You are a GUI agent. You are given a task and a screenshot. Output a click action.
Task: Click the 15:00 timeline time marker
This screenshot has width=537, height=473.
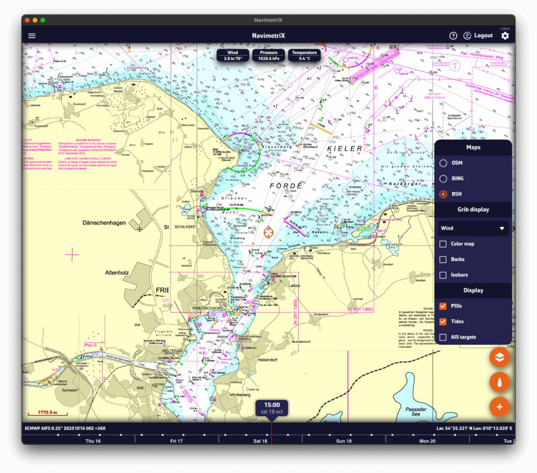[272, 408]
